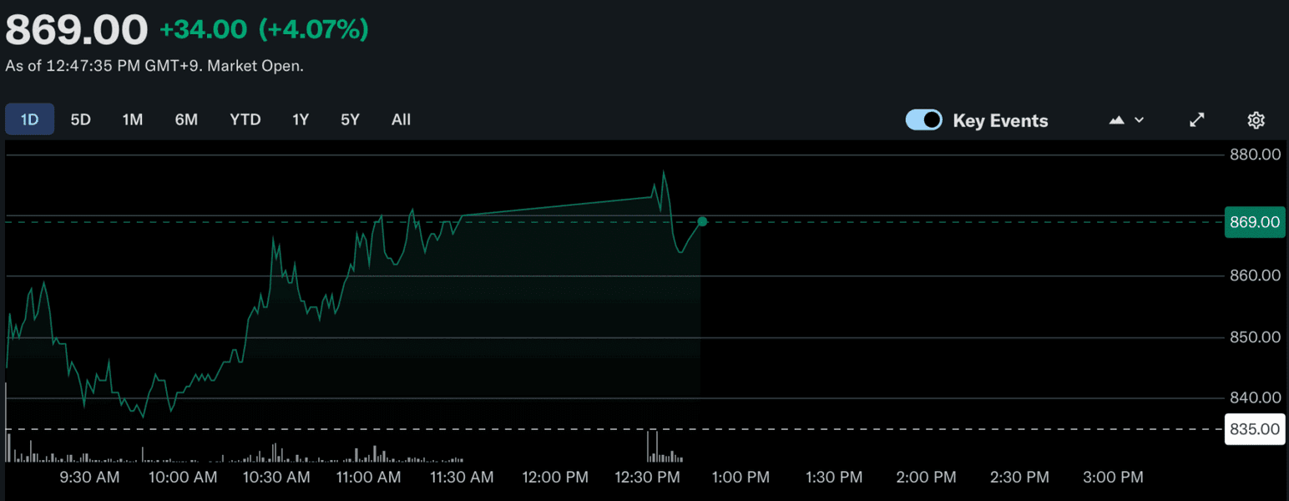Click the 11:00 AM time axis label

[368, 477]
